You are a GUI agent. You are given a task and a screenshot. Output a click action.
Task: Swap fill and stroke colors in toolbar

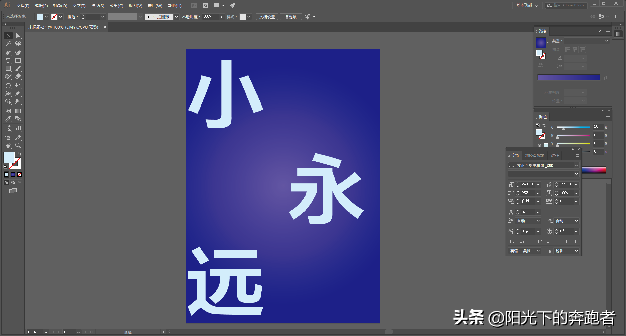pos(20,154)
